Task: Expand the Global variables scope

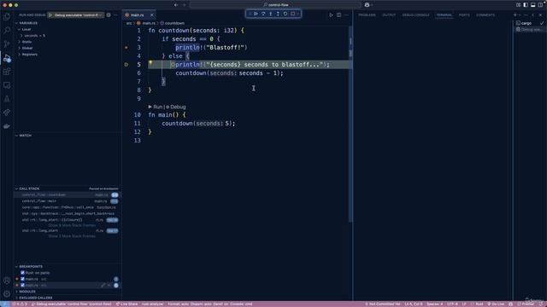Action: (x=26, y=48)
